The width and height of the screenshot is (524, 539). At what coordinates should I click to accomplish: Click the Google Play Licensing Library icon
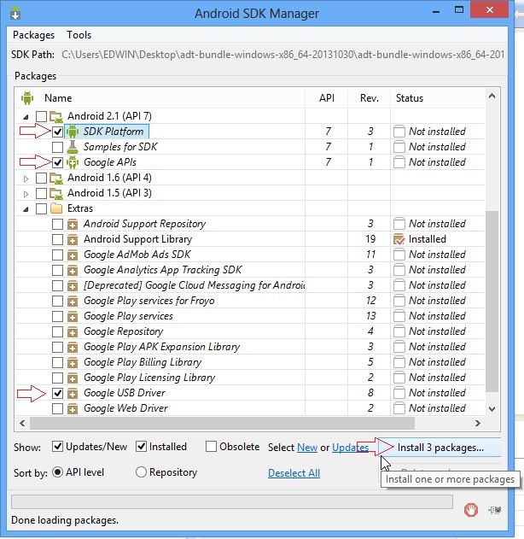click(x=72, y=378)
